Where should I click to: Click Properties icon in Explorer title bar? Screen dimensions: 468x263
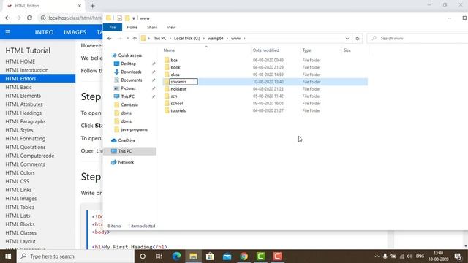pos(119,18)
